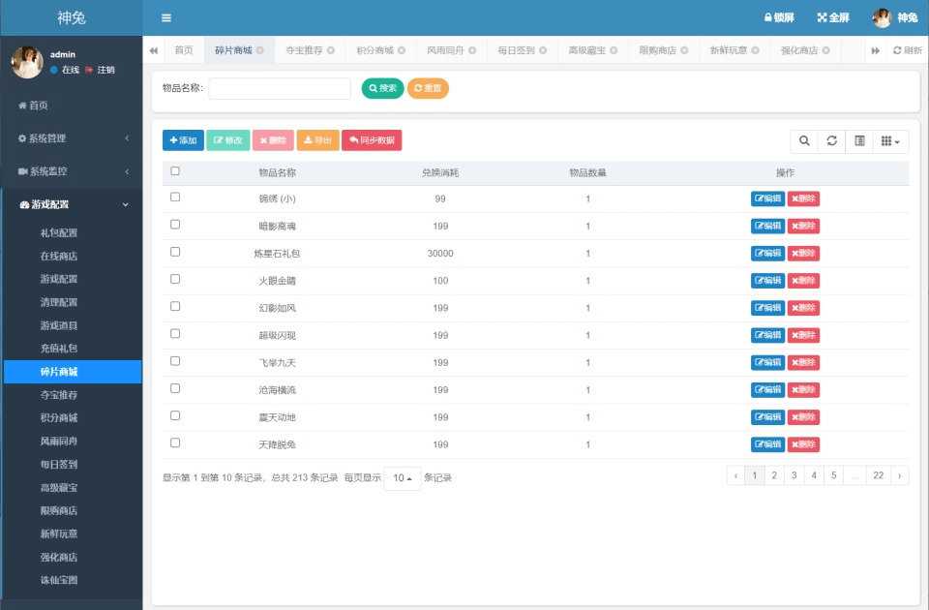Expand the 系统监控 sidebar menu
This screenshot has height=610, width=929.
pyautogui.click(x=71, y=171)
